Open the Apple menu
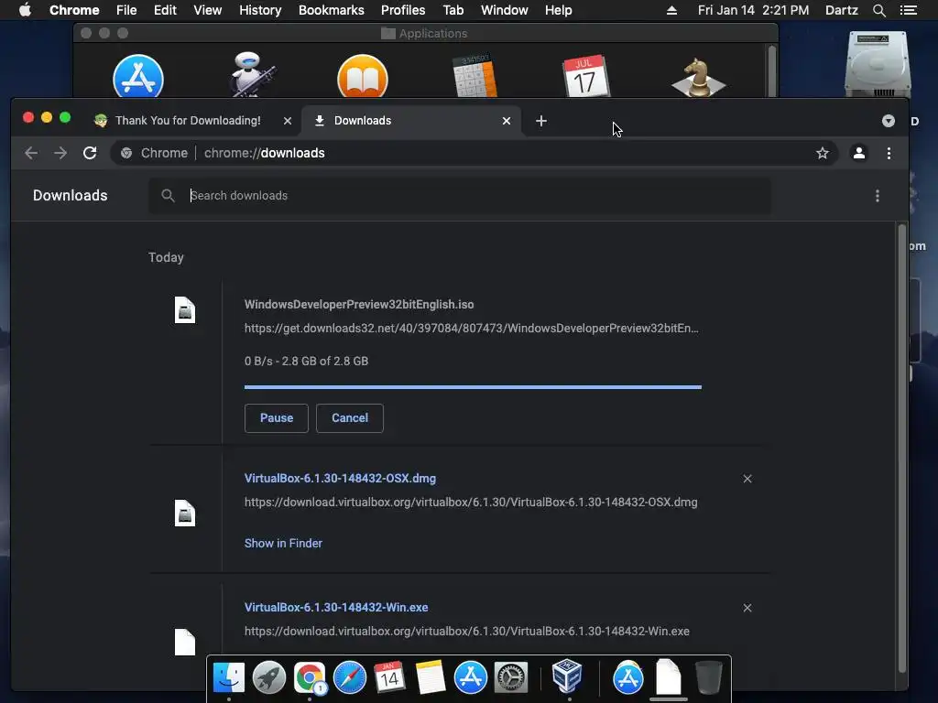938x703 pixels. pos(25,10)
